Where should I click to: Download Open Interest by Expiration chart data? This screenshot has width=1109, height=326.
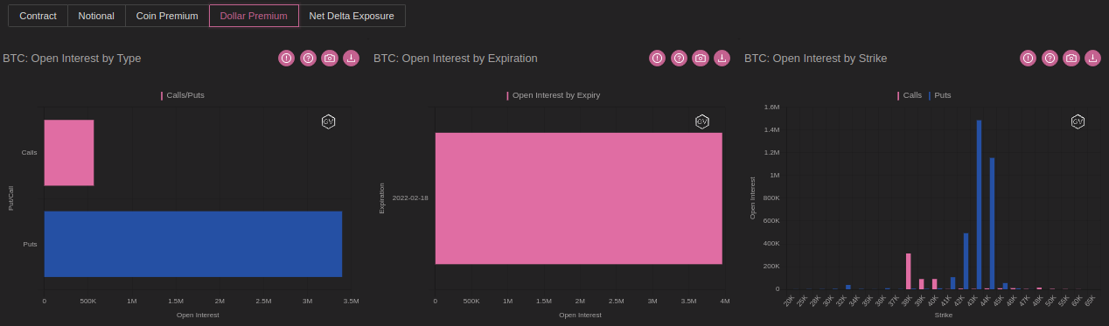tap(722, 58)
